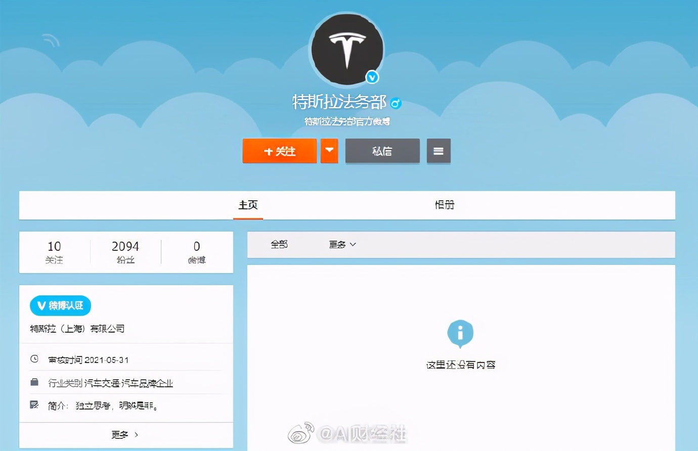View the 10 关注 following count
Screen dimensions: 698x451
(54, 252)
